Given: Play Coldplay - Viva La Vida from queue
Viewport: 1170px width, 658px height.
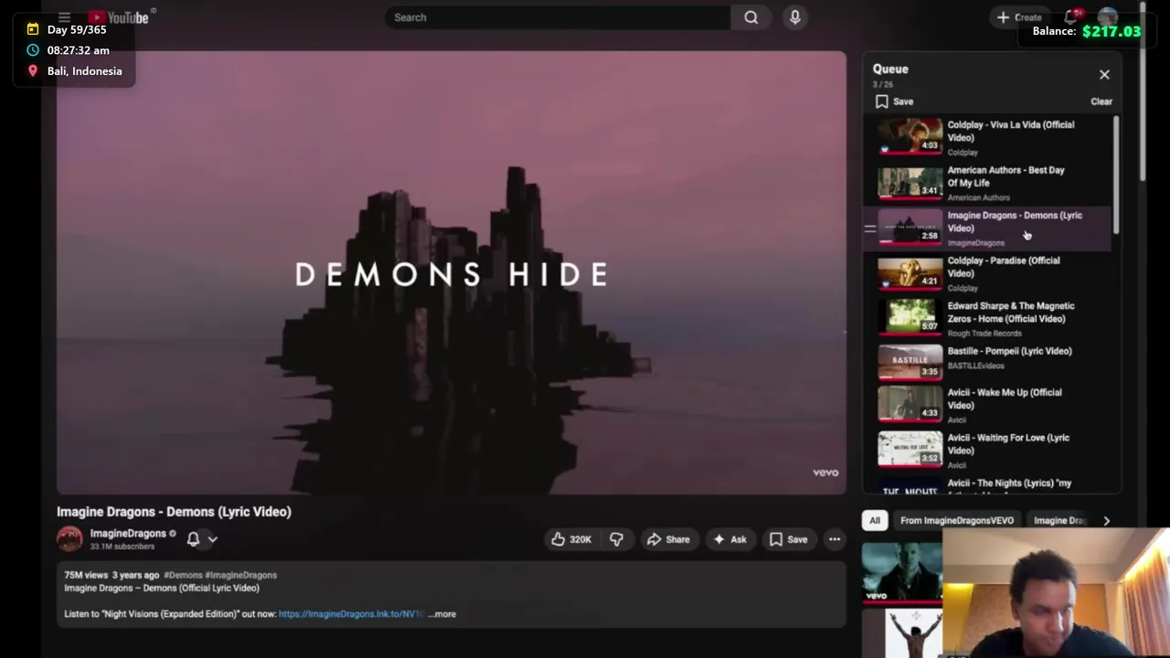Looking at the screenshot, I should point(987,136).
